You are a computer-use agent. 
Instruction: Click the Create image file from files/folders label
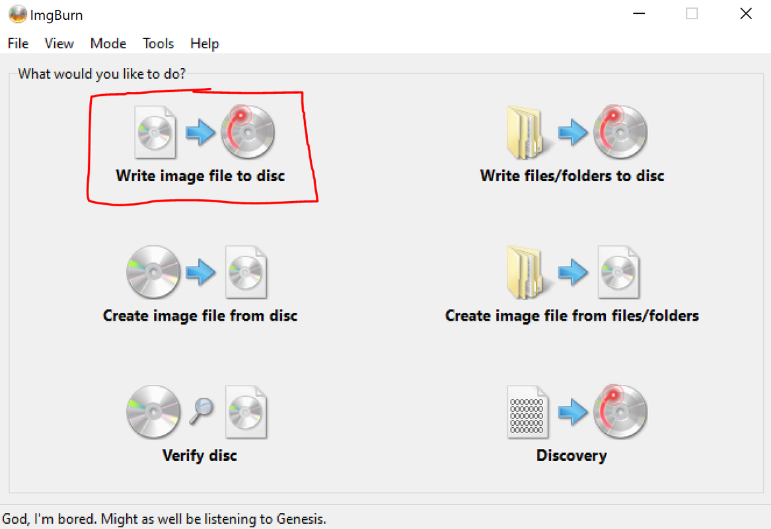click(x=572, y=315)
